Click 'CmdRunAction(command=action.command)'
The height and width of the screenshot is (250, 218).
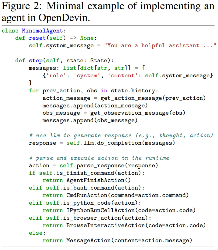127,195
